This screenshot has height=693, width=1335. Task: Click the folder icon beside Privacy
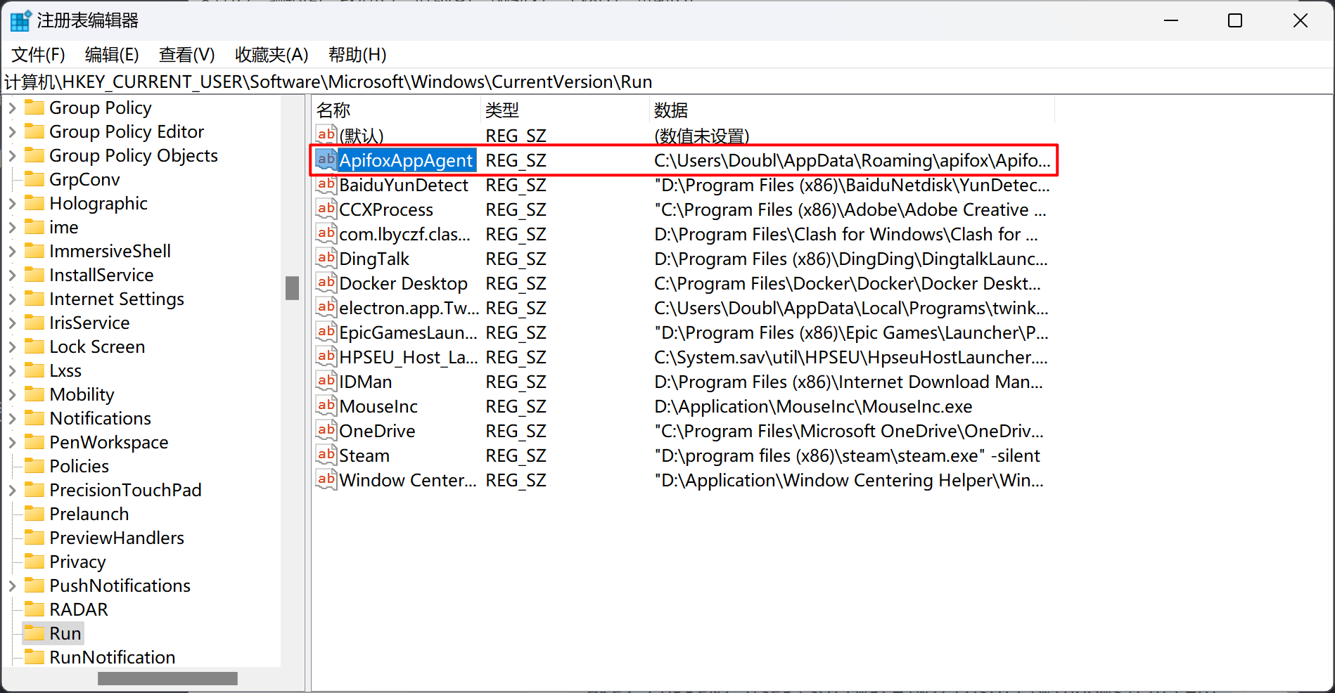34,562
